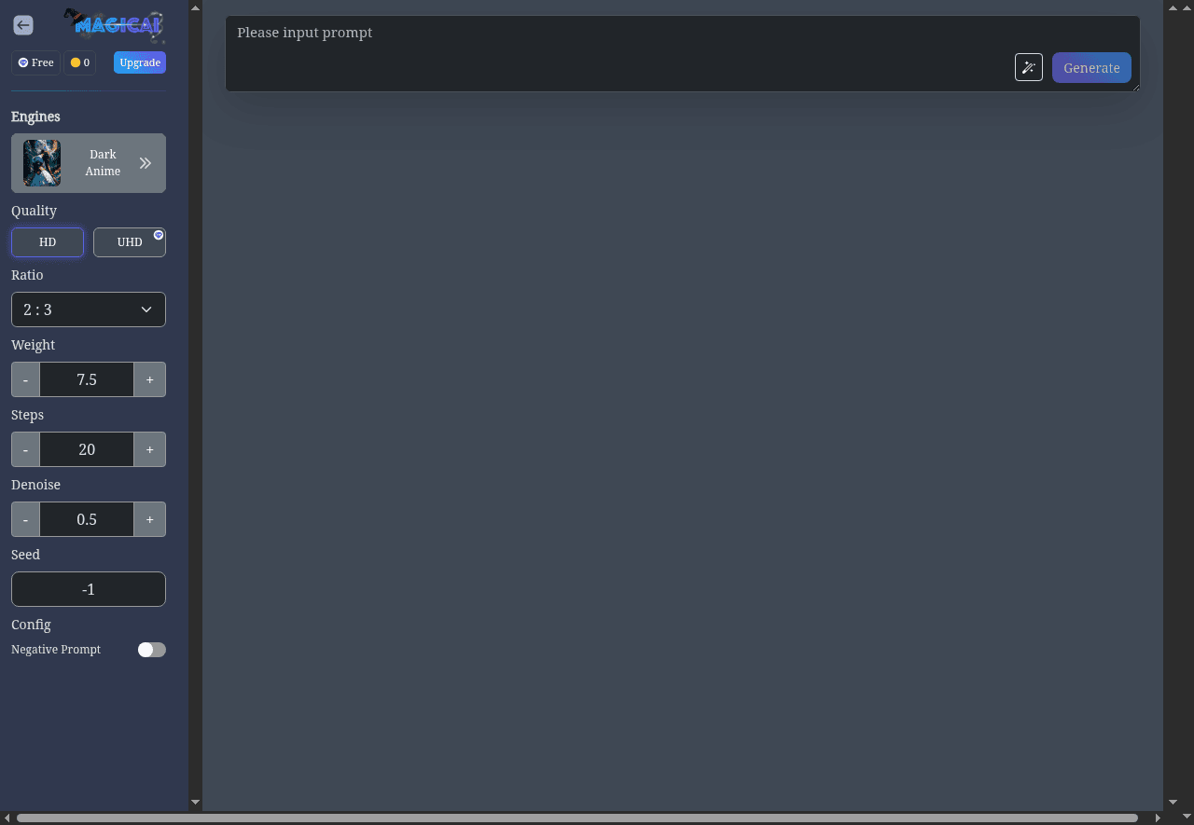The image size is (1194, 825).
Task: Click the Free plan badge
Action: (35, 62)
